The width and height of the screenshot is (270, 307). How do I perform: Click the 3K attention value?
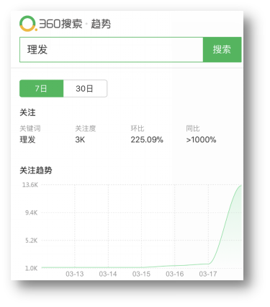click(x=80, y=139)
